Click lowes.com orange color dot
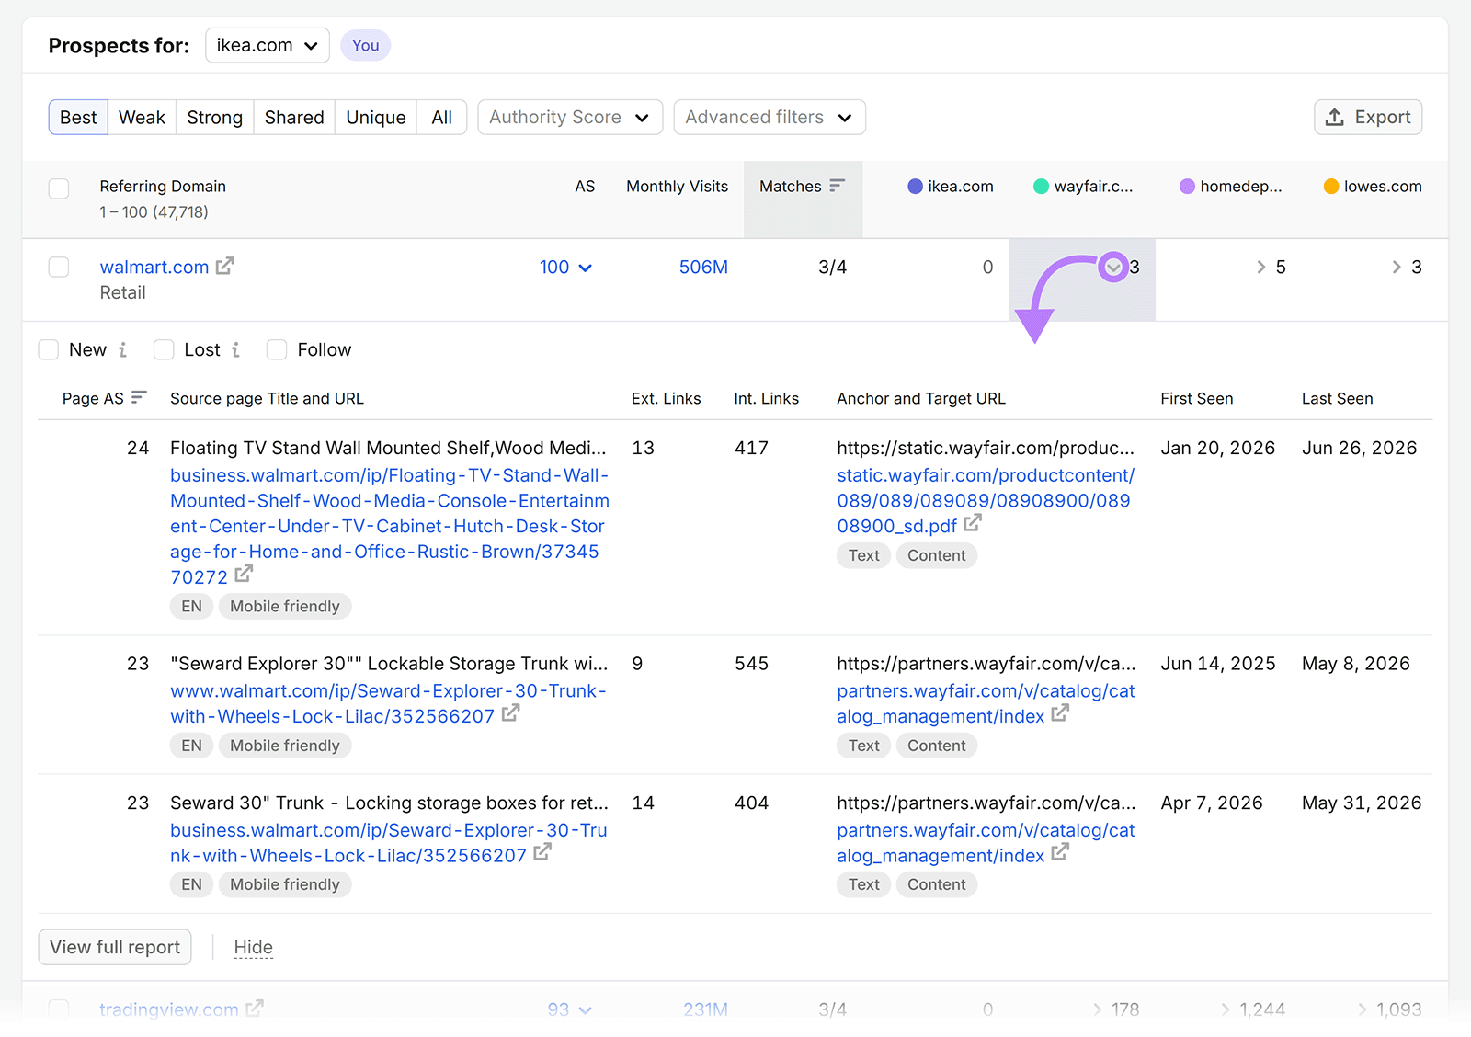Screen dimensions: 1471x1037 point(1330,187)
